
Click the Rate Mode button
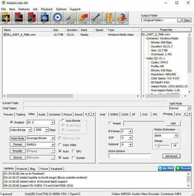pyautogui.click(x=17, y=138)
